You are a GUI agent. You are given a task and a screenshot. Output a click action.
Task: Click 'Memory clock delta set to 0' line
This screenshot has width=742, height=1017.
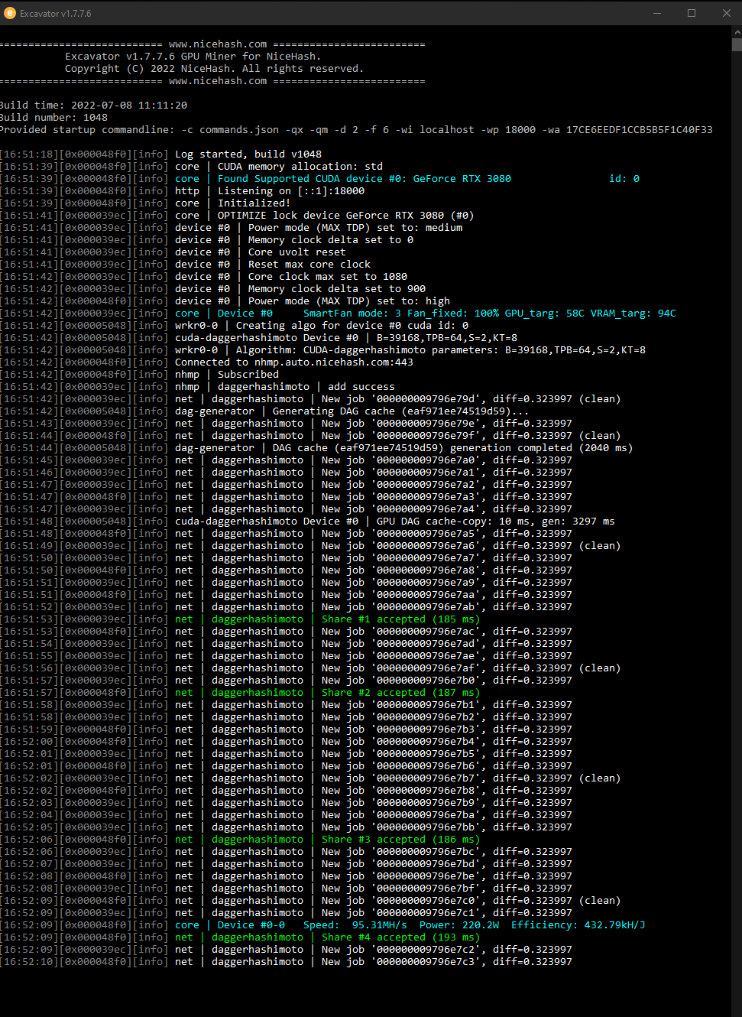coord(206,240)
